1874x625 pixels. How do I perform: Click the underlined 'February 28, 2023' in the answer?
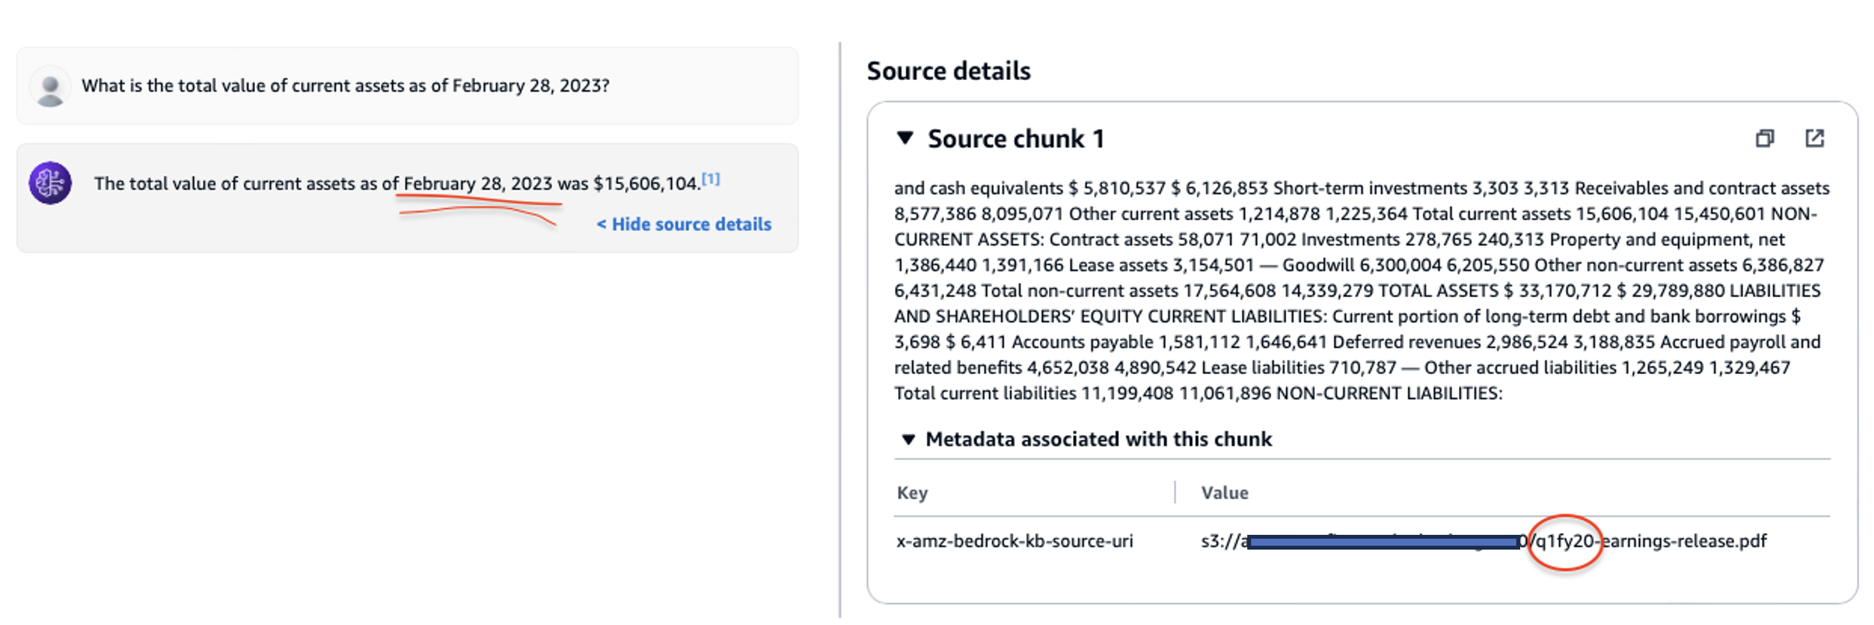click(x=477, y=184)
